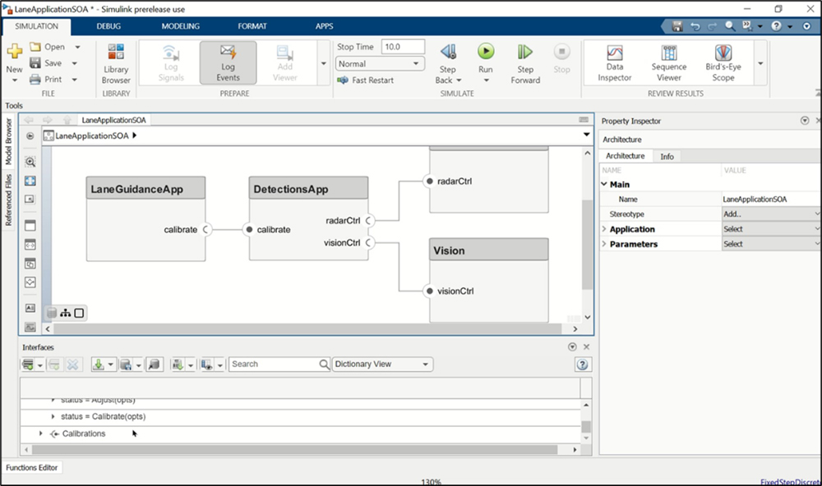
Task: Click the add interface icon in the Interfaces toolbar
Action: tap(28, 364)
